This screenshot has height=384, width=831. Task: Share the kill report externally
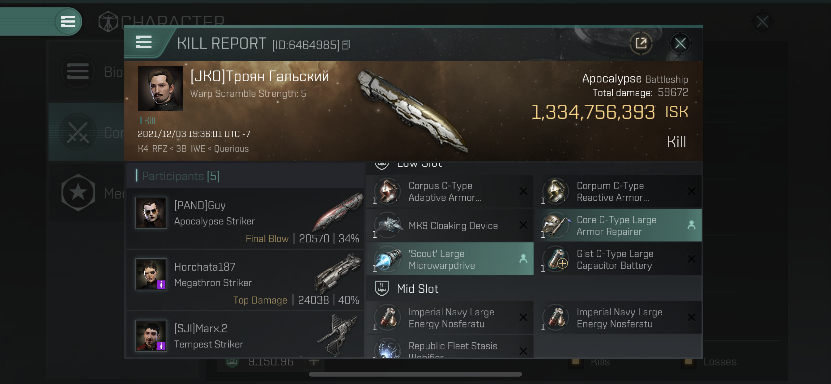[x=641, y=43]
